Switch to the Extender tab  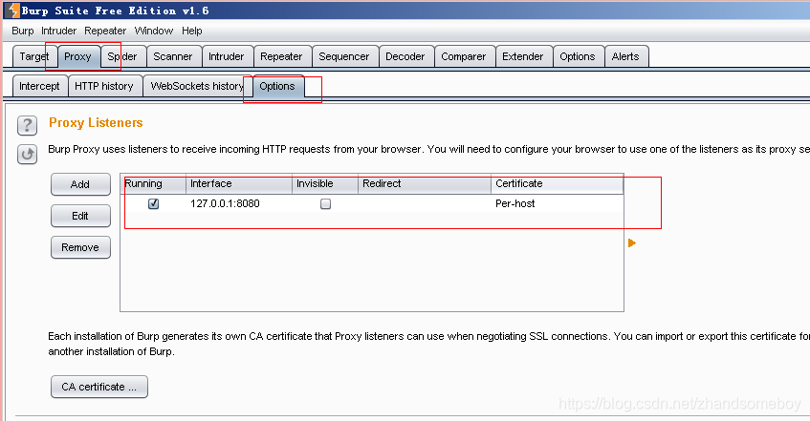(523, 56)
